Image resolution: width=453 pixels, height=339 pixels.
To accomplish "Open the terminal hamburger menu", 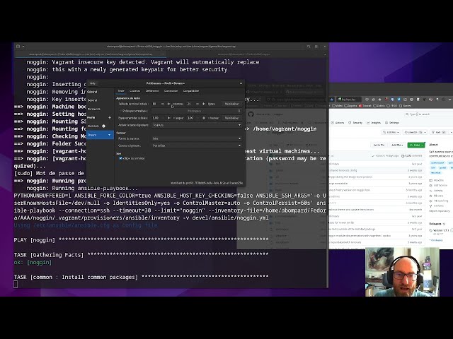I will [316, 47].
